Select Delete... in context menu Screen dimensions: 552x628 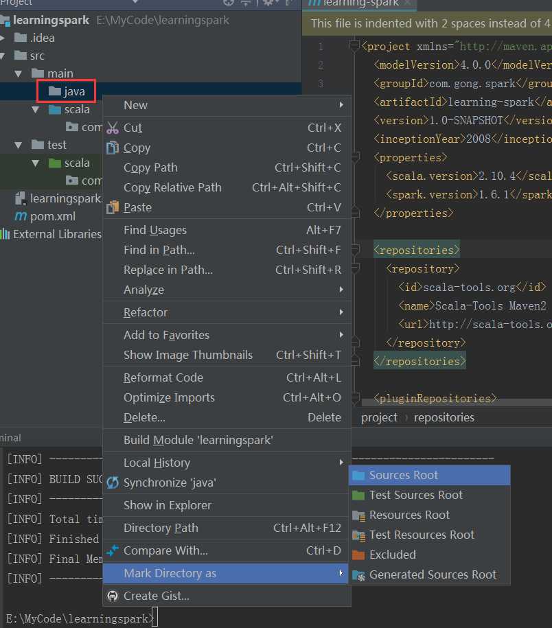[227, 418]
